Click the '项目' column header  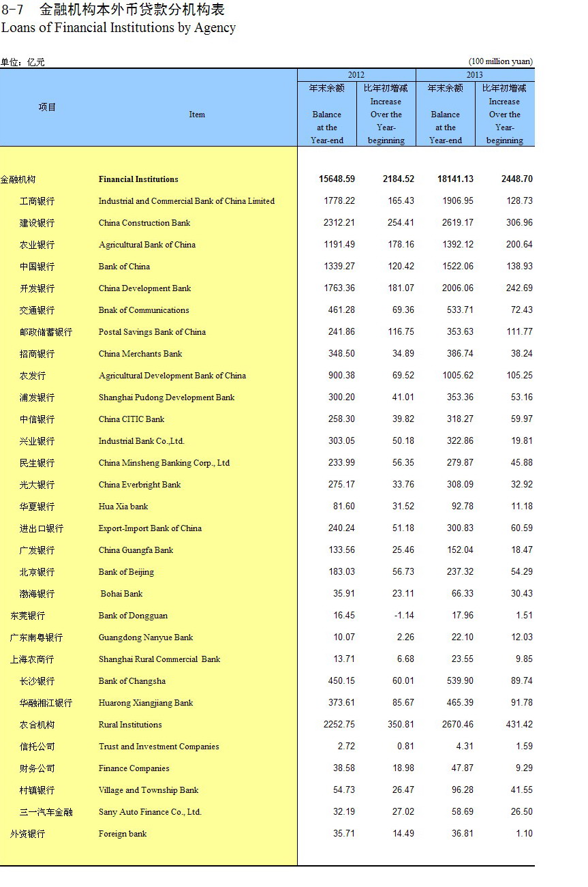point(48,107)
